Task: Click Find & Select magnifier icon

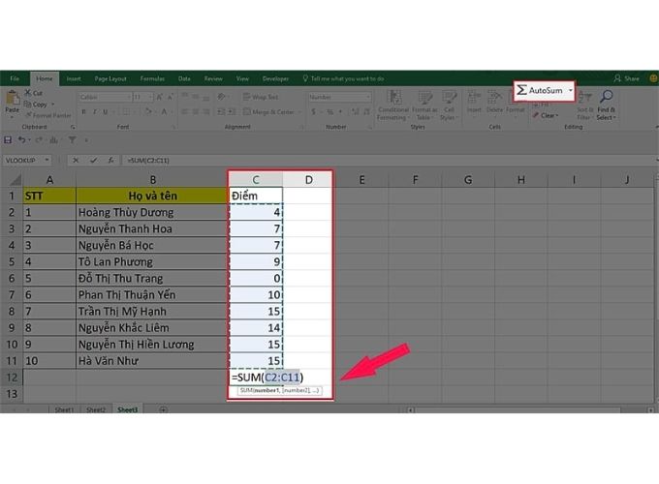Action: point(606,97)
